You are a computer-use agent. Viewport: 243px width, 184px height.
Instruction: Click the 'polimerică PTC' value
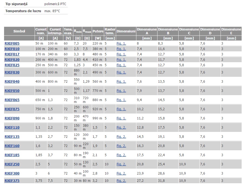click(55, 4)
